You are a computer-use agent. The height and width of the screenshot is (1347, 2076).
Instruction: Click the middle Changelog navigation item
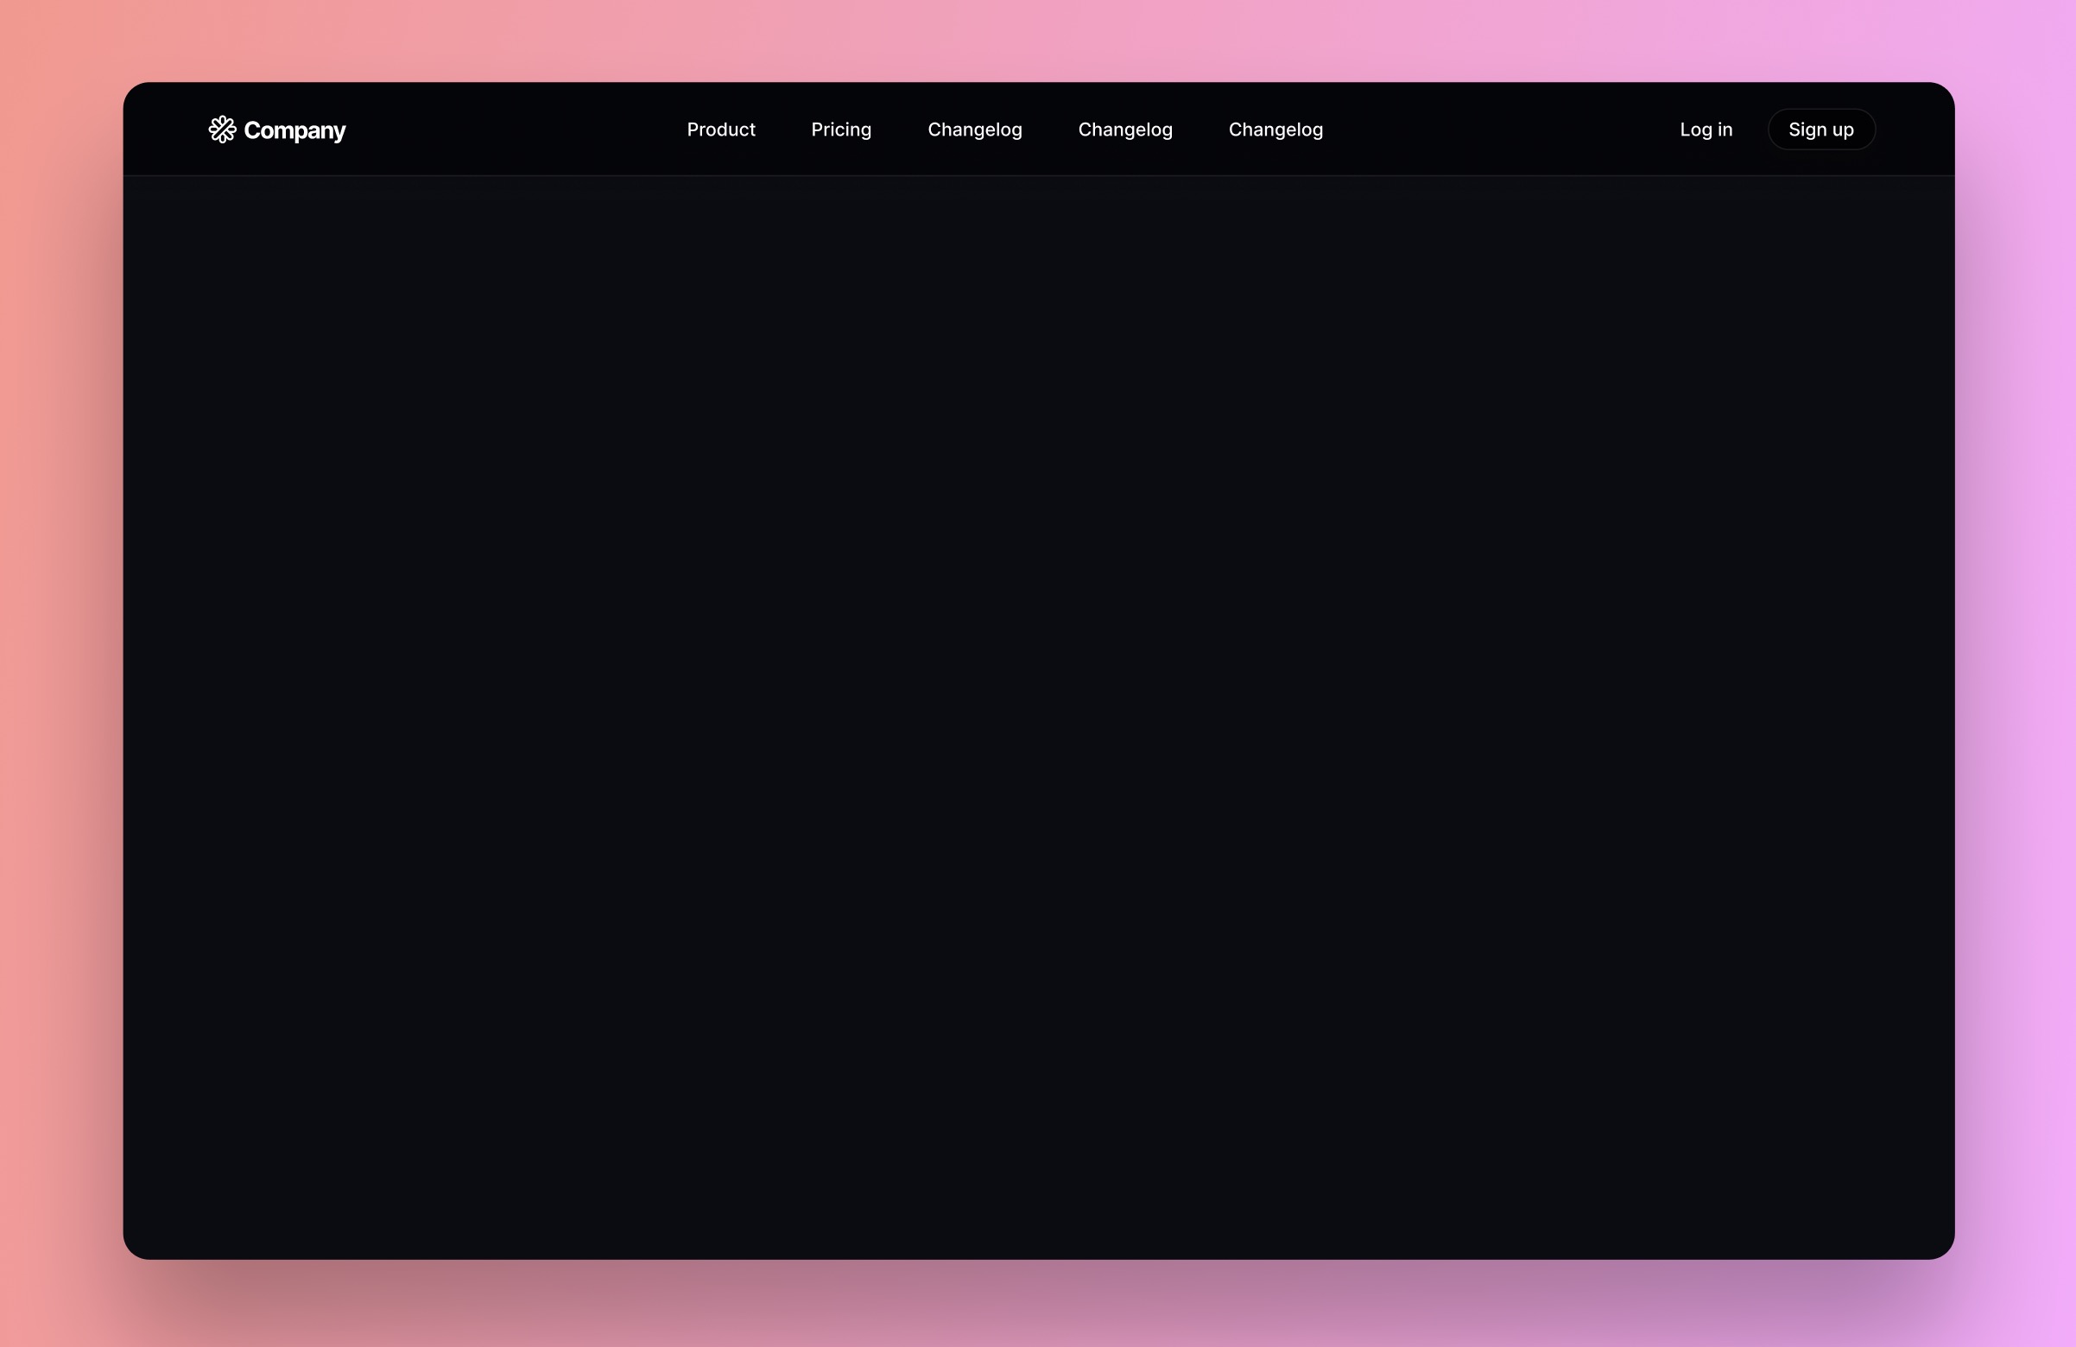coord(1125,130)
